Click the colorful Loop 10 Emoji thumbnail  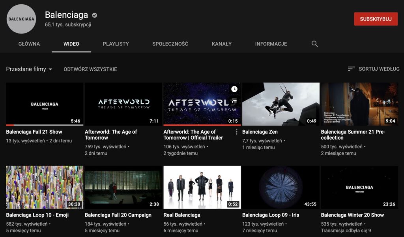click(45, 187)
